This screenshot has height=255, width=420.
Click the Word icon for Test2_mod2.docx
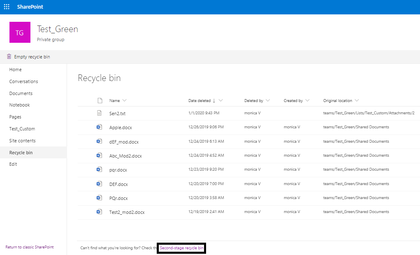tap(100, 211)
